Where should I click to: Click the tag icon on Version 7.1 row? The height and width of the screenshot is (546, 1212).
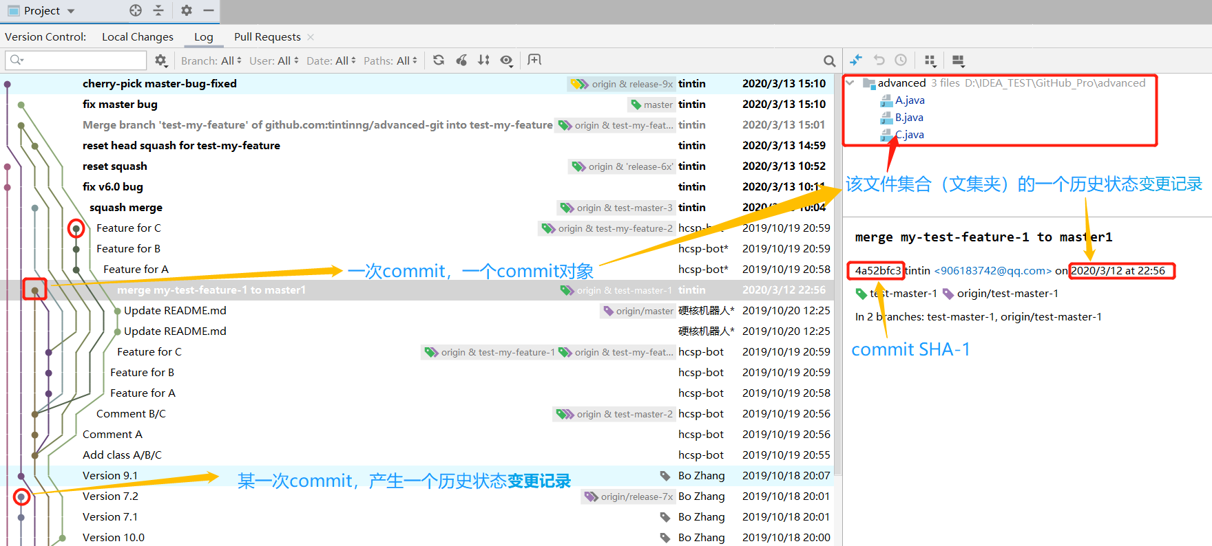(x=665, y=517)
